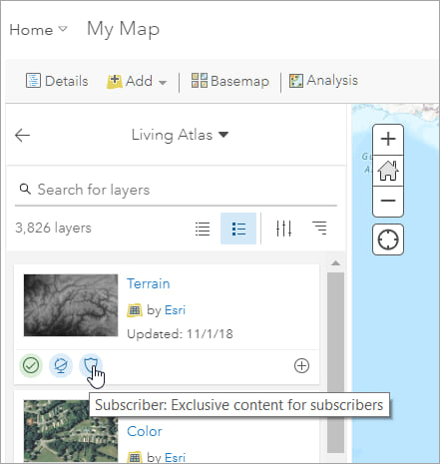Open the Home dropdown menu

38,30
